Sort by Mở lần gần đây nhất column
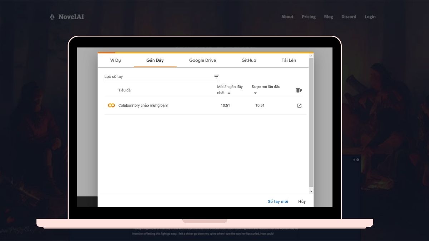This screenshot has height=241, width=429. click(x=230, y=90)
